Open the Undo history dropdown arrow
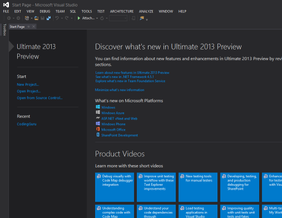Image resolution: width=282 pixels, height=218 pixels. click(x=62, y=18)
